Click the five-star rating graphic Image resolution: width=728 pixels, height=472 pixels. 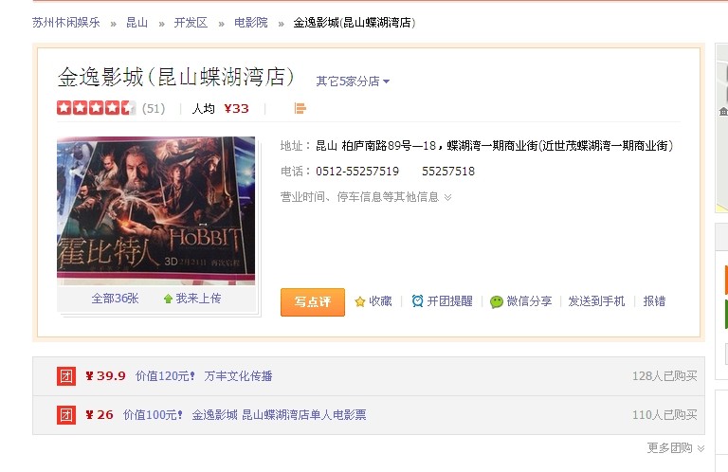coord(96,108)
